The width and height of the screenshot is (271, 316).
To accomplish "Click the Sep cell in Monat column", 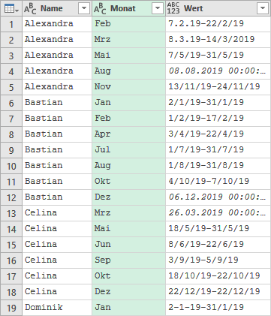I will [x=128, y=260].
